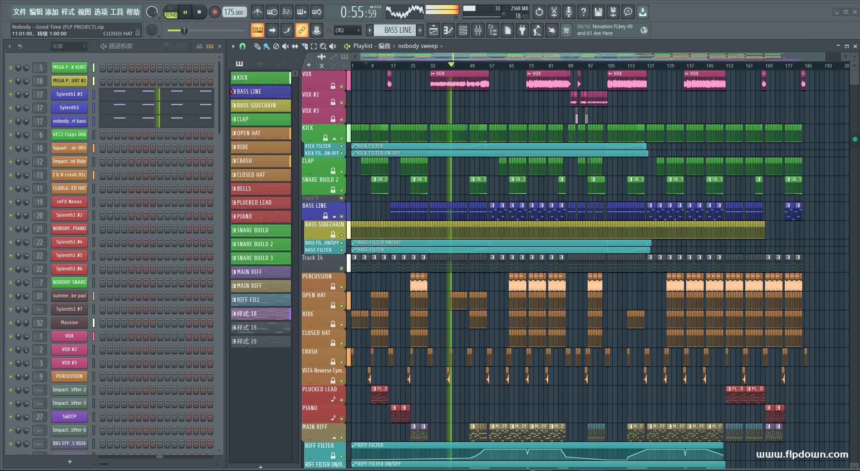This screenshot has height=471, width=860.
Task: Click the one-click audio recording microphone
Action: click(x=569, y=12)
